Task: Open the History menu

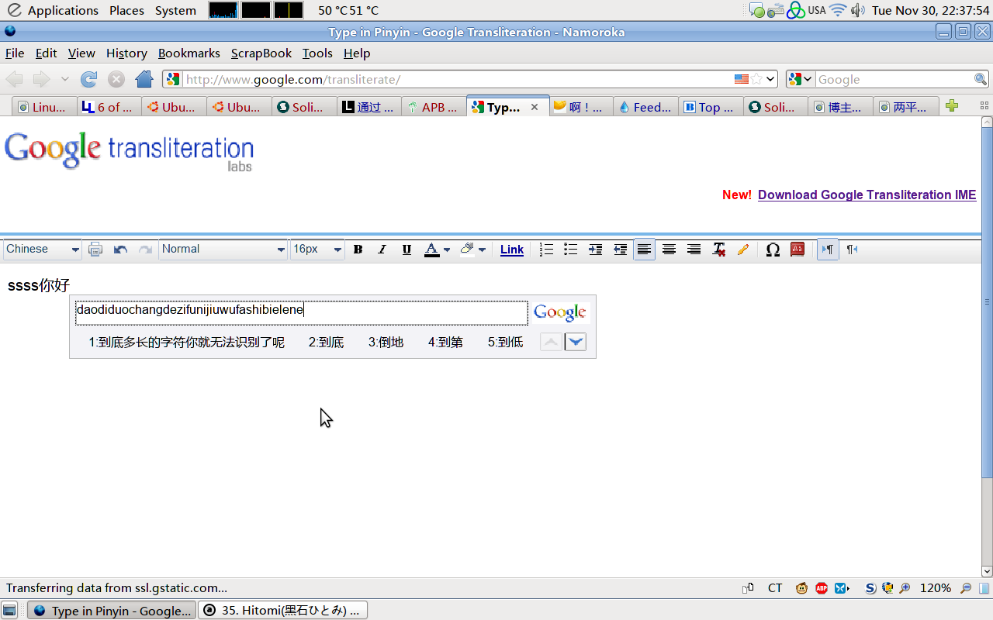Action: (x=126, y=53)
